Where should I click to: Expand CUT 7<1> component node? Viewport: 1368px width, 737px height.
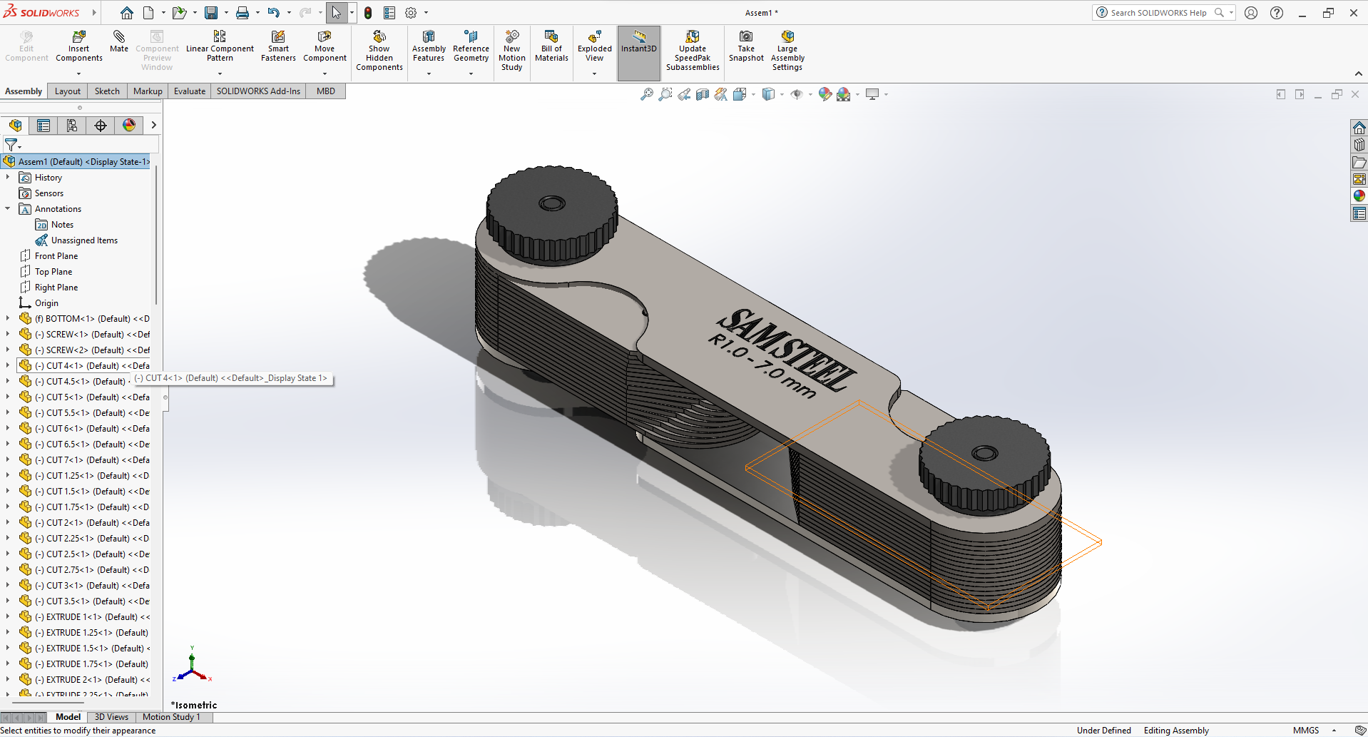(x=8, y=459)
